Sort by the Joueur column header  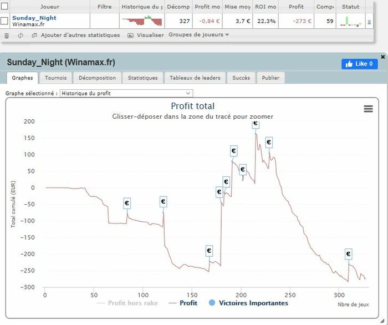pyautogui.click(x=50, y=7)
